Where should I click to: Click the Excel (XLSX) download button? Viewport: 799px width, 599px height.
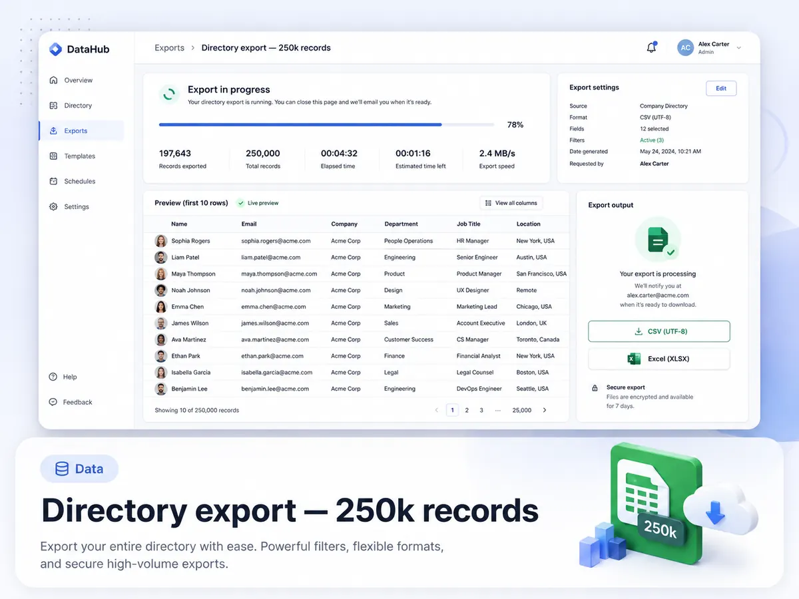659,359
